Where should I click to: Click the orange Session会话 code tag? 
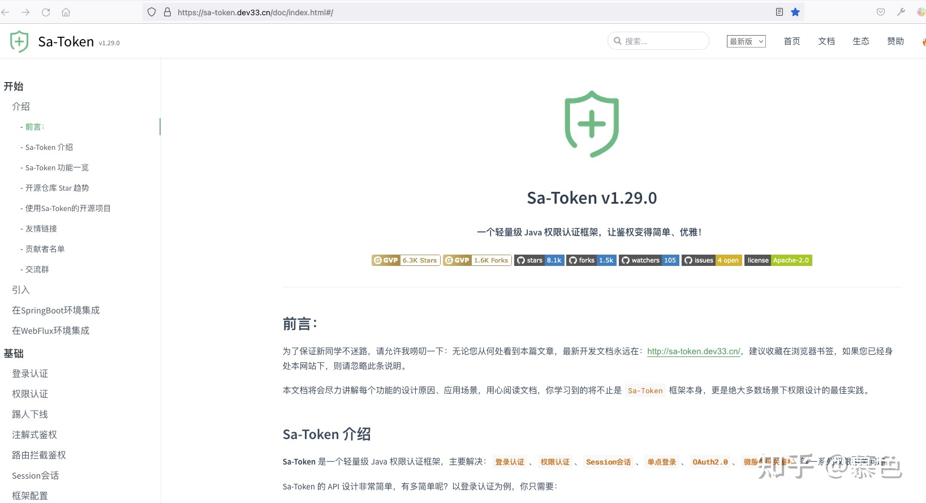[608, 462]
